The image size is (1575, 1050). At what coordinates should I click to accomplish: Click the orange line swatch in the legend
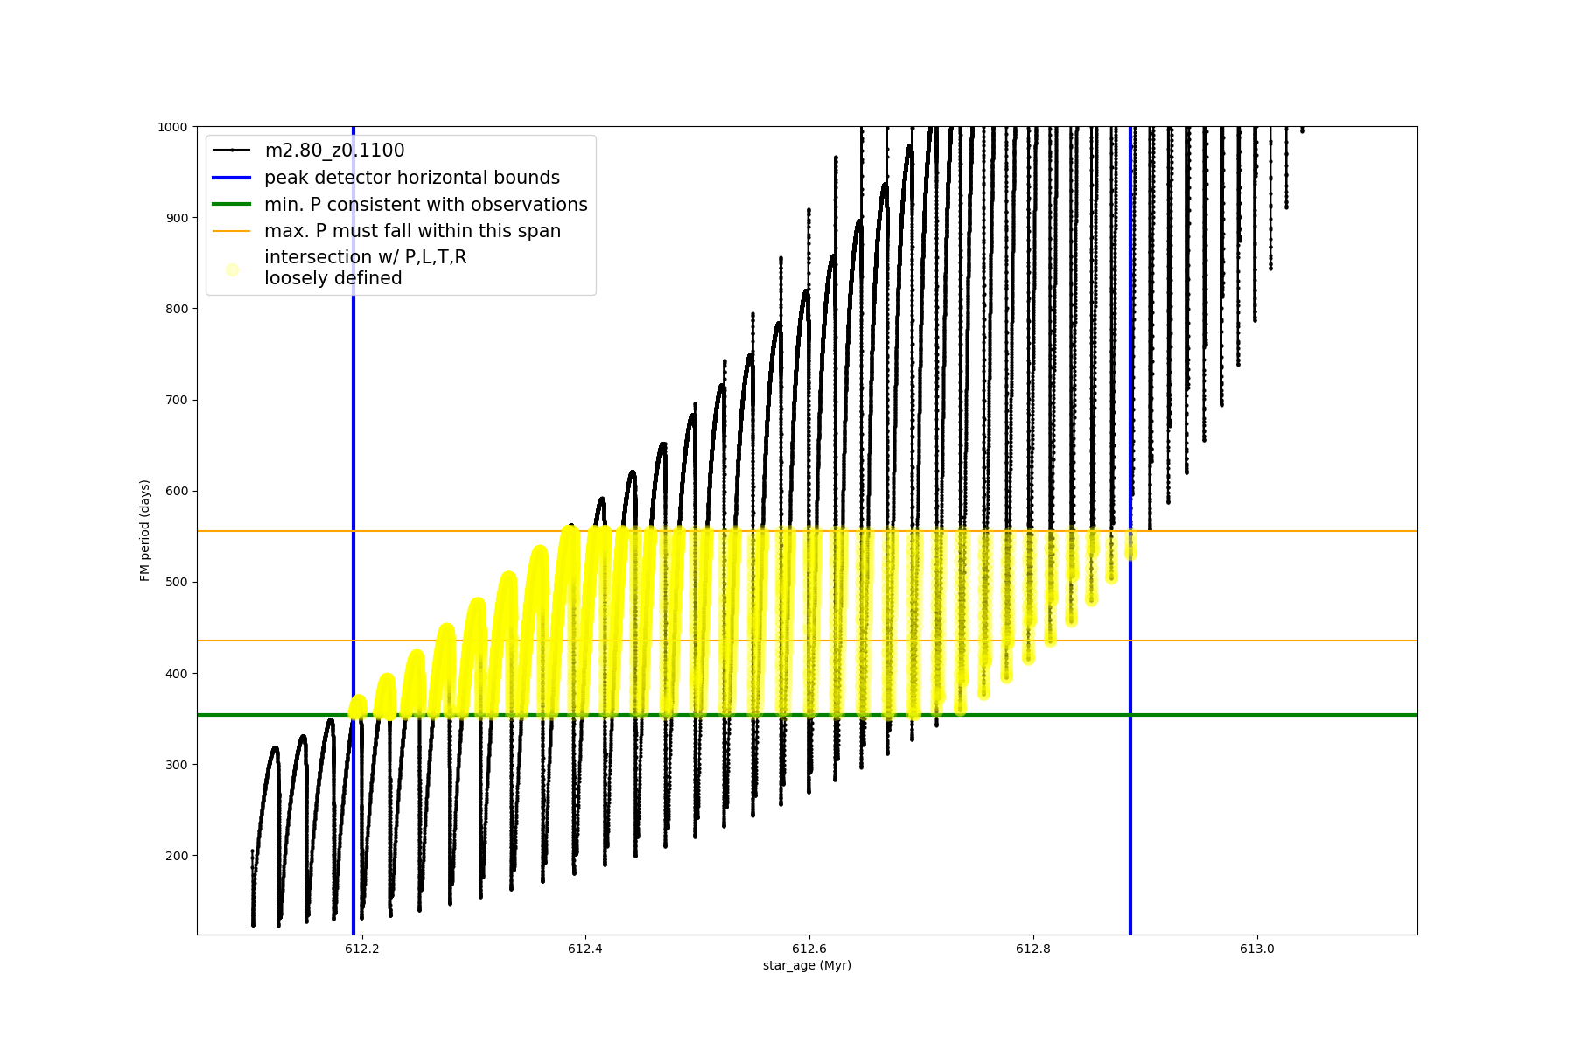(232, 231)
